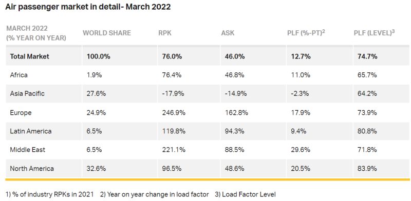
Task: Click the Africa row label
Action: pos(18,75)
